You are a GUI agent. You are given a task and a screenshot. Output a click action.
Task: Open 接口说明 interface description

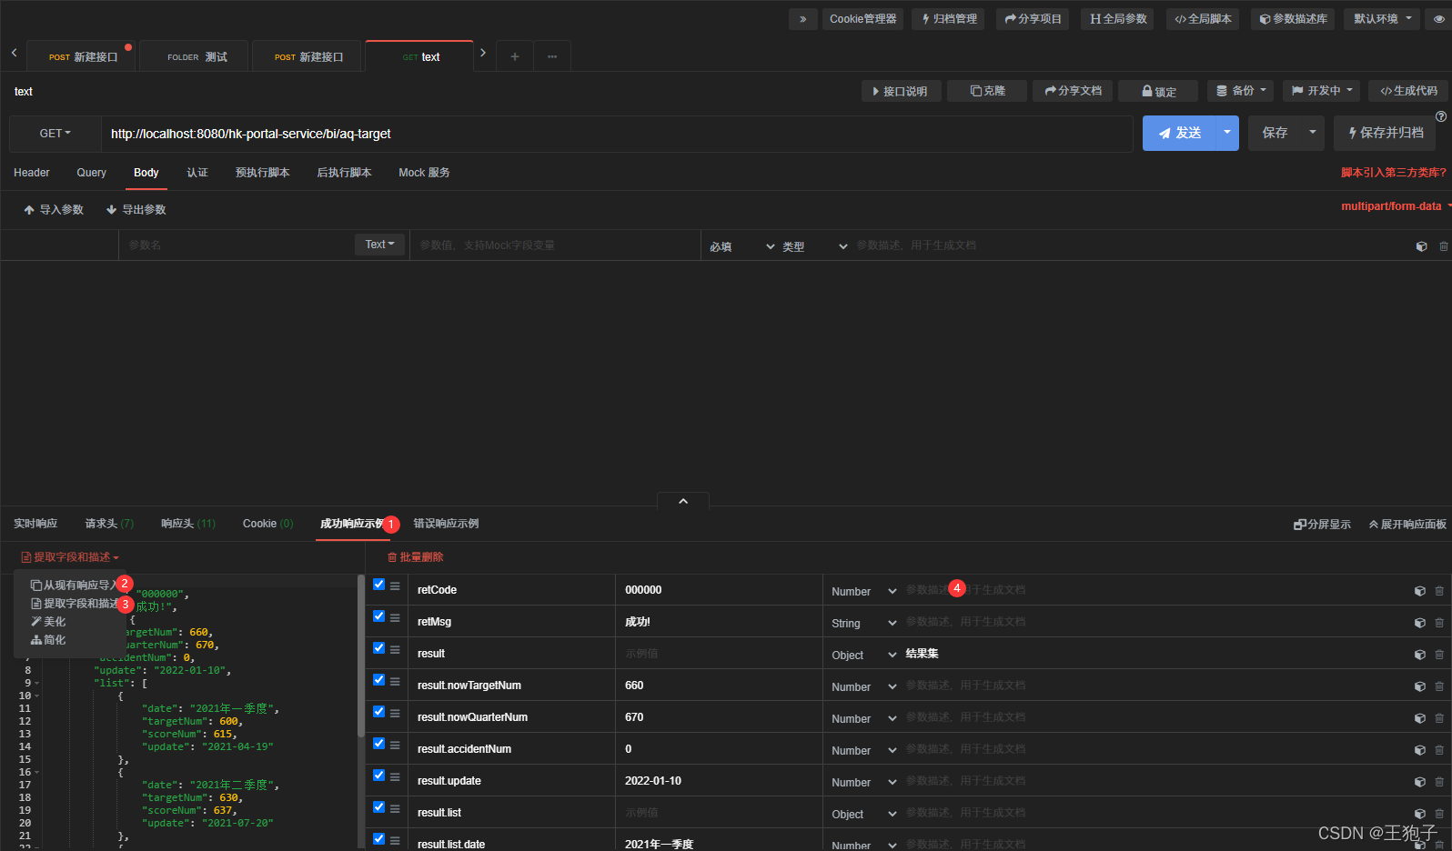point(900,91)
